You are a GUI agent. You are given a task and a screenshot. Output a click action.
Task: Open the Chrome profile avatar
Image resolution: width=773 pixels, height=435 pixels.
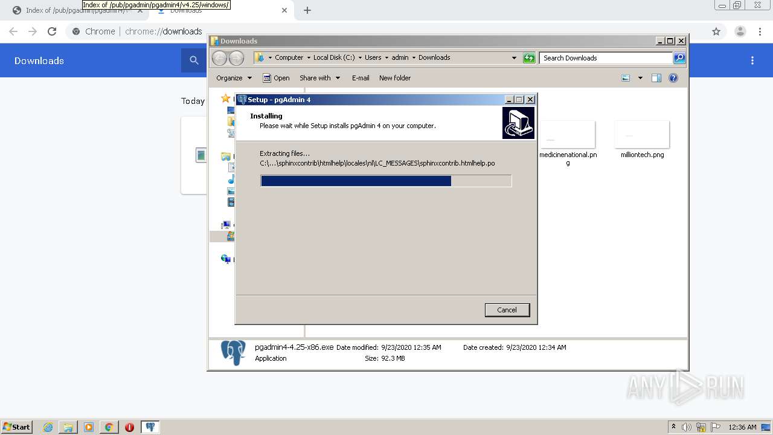[x=740, y=31]
